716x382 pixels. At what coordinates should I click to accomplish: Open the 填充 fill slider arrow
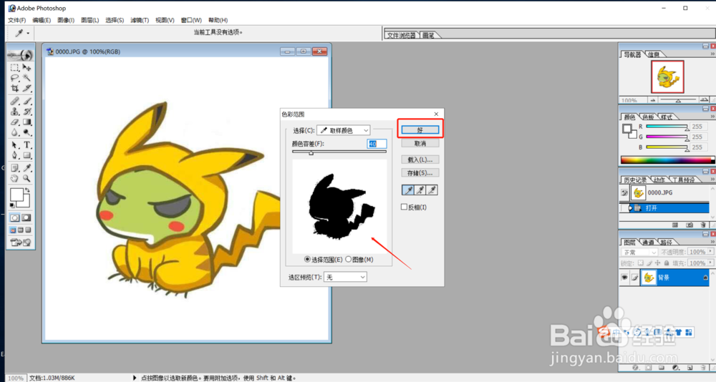(710, 263)
